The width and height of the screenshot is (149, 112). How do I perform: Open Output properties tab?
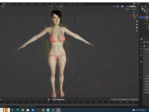coord(141,49)
